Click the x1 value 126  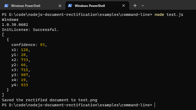point(24,49)
